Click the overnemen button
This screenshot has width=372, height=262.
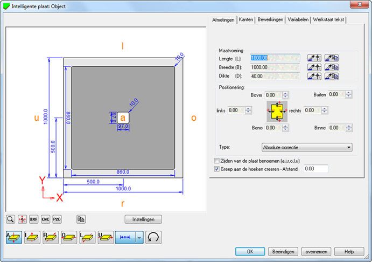coord(316,252)
